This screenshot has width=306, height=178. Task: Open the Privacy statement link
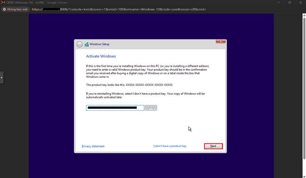coord(93,146)
